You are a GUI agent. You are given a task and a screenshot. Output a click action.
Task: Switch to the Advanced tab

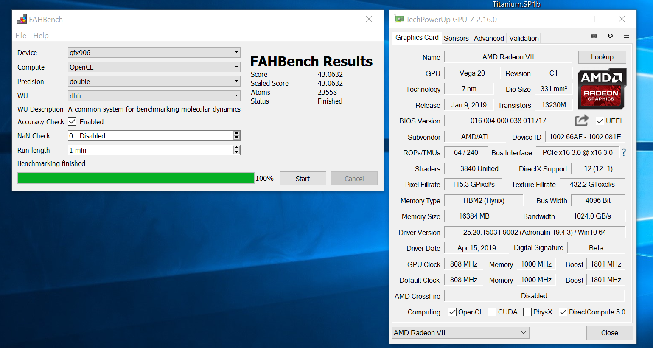489,38
